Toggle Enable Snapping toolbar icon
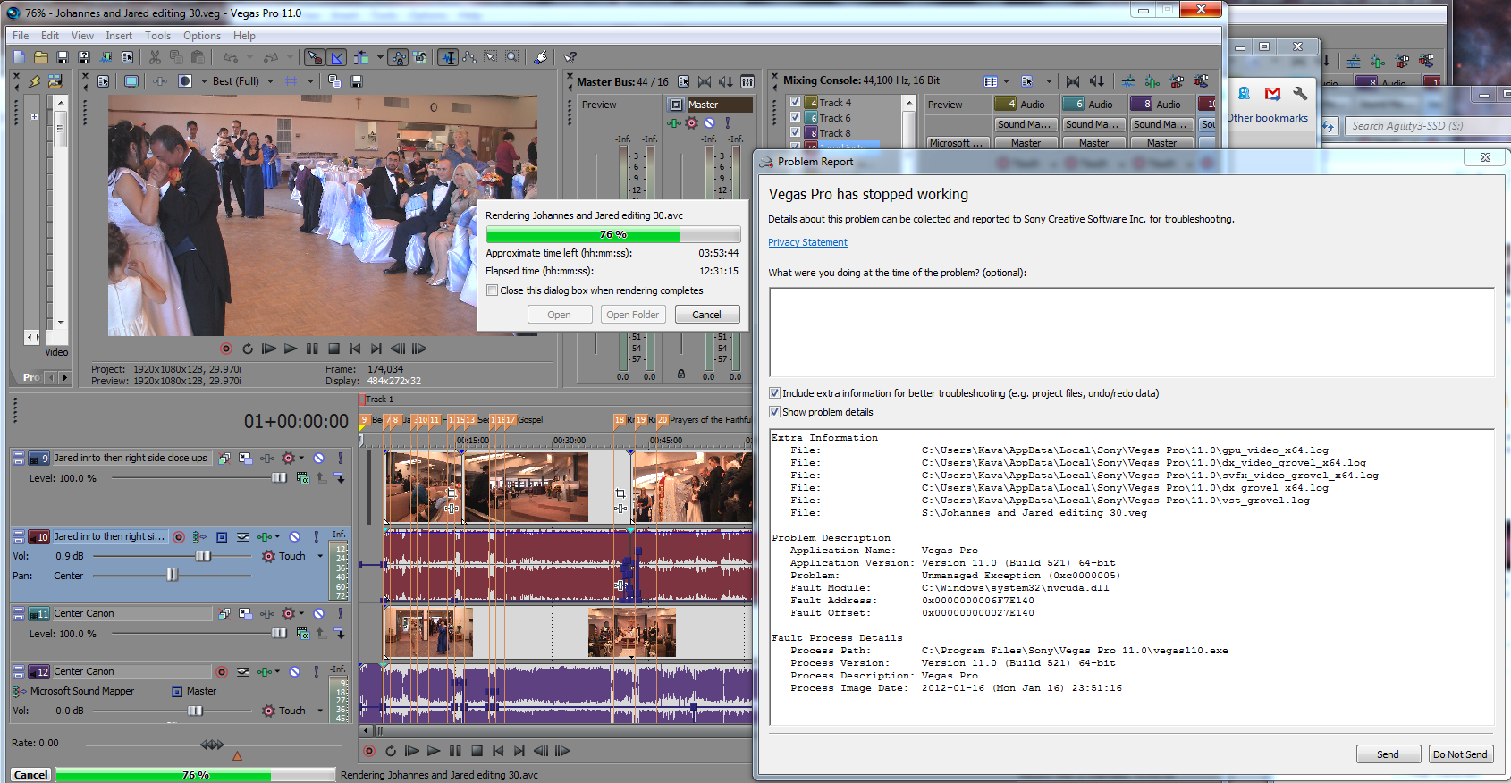Viewport: 1511px width, 783px height. [x=315, y=57]
